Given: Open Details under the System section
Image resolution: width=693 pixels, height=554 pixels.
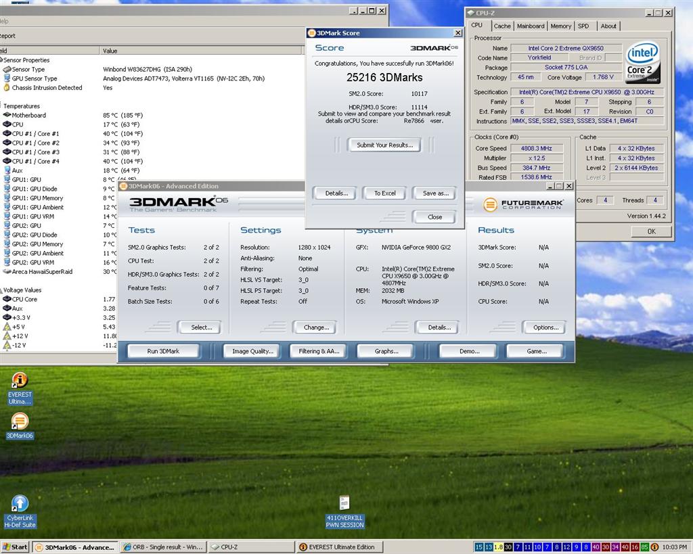Looking at the screenshot, I should pos(439,327).
